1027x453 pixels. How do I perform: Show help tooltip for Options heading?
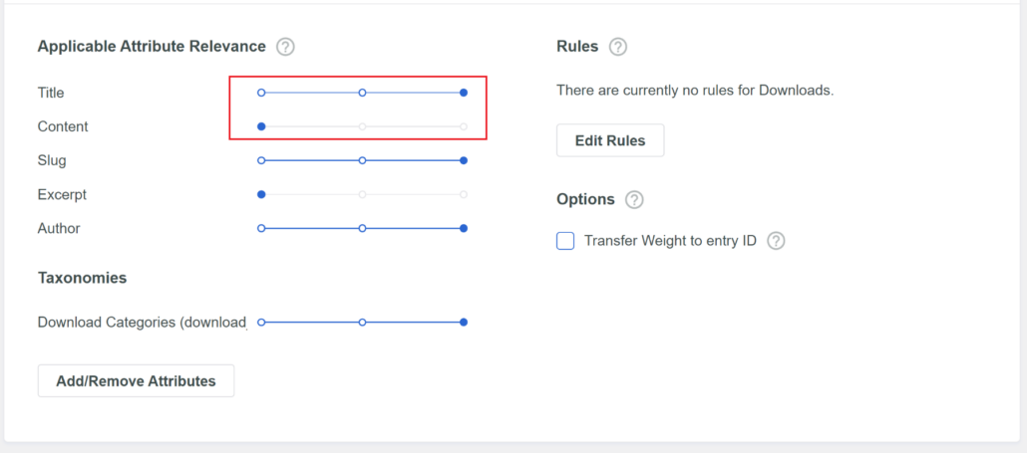click(635, 199)
